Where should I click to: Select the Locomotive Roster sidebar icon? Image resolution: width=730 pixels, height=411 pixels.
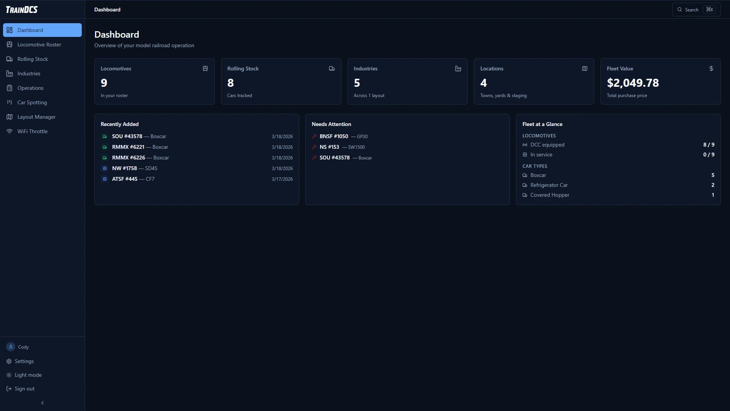pos(10,45)
